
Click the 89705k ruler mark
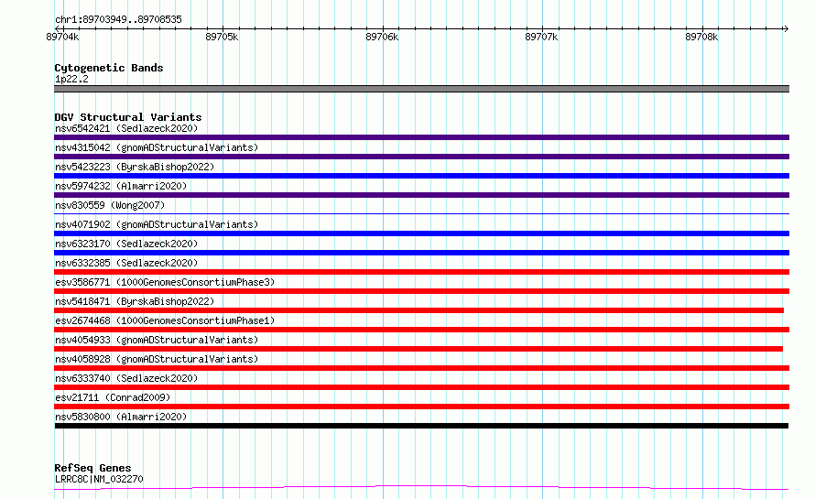[222, 37]
